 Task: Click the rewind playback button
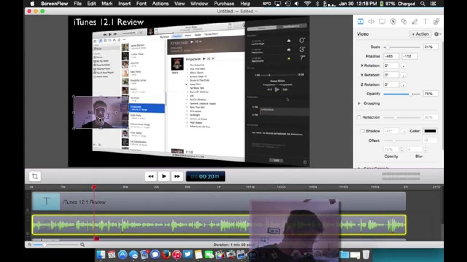[x=151, y=176]
